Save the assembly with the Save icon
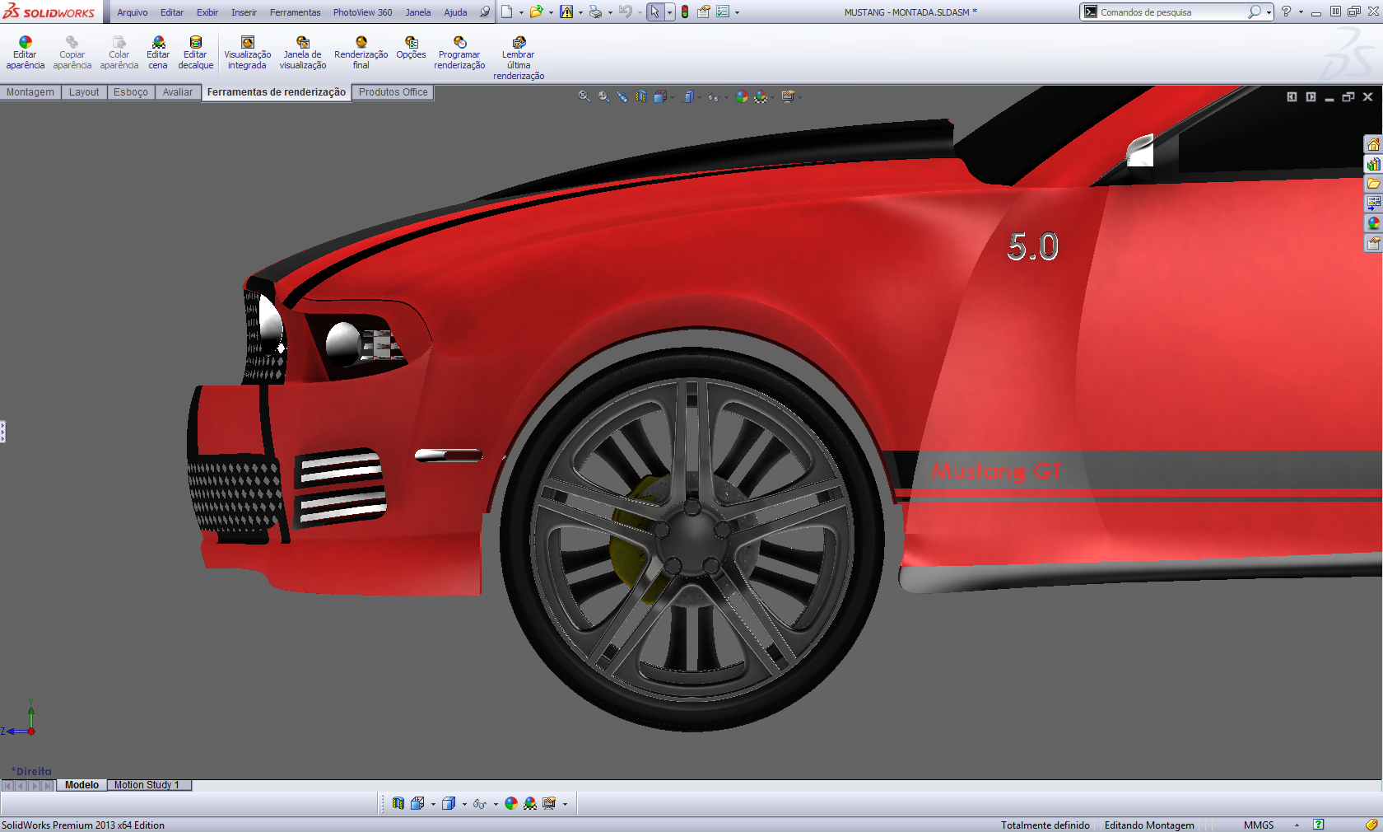This screenshot has height=832, width=1383. pyautogui.click(x=566, y=12)
